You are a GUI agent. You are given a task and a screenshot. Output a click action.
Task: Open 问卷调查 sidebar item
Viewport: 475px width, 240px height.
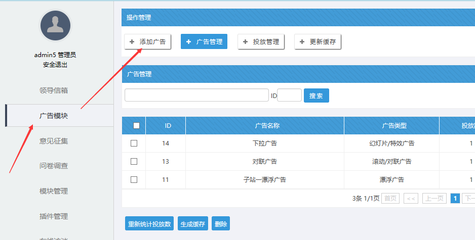[54, 166]
